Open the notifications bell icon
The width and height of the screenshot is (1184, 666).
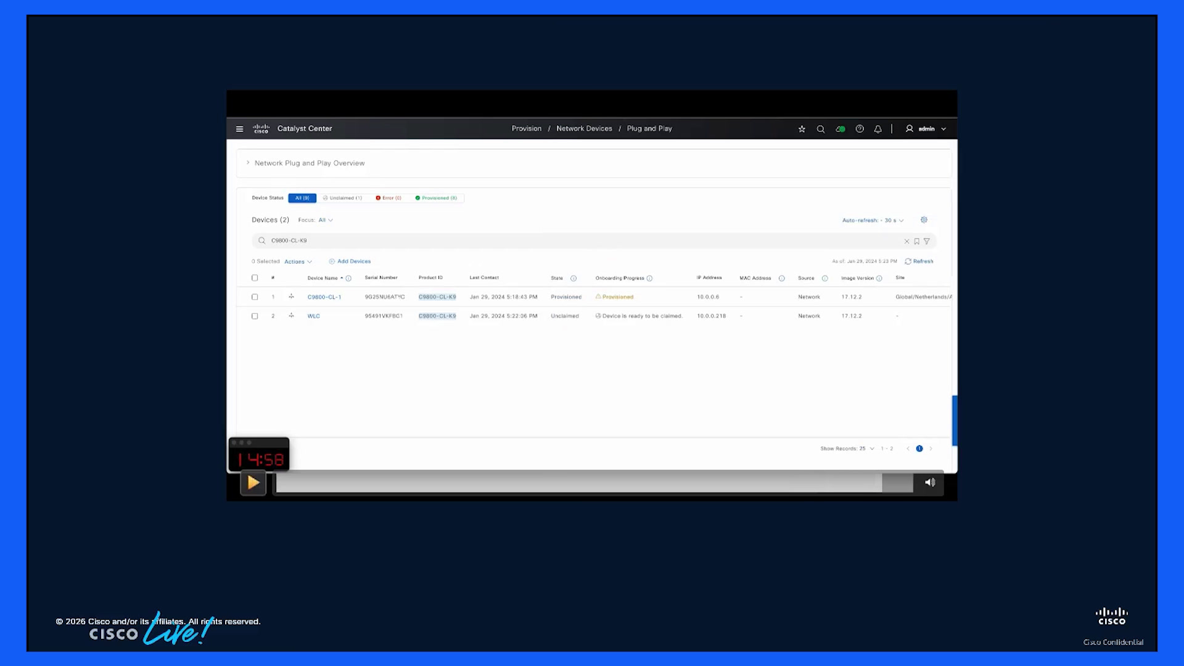(x=878, y=129)
